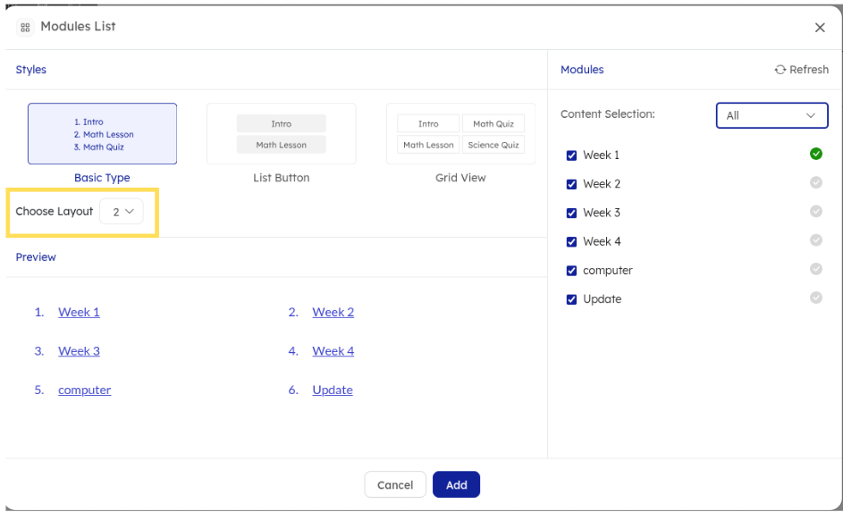Image resolution: width=843 pixels, height=512 pixels.
Task: Cancel the Modules List dialog
Action: point(394,484)
